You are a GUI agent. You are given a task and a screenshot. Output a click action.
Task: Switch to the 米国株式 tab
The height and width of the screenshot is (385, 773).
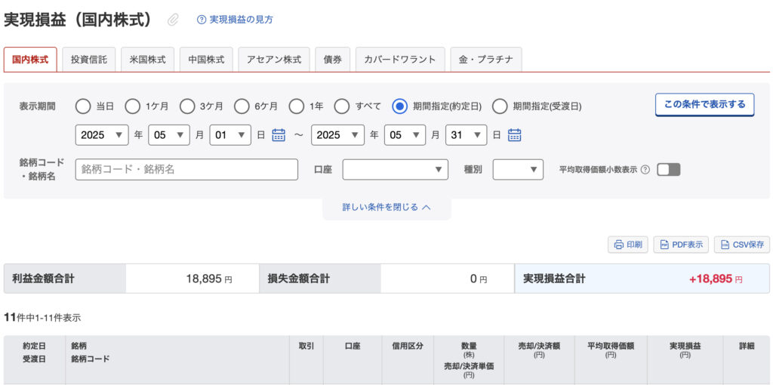pyautogui.click(x=148, y=60)
